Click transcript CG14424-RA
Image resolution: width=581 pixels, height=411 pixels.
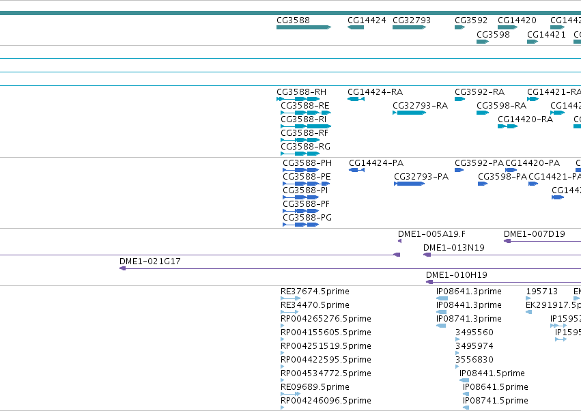356,99
